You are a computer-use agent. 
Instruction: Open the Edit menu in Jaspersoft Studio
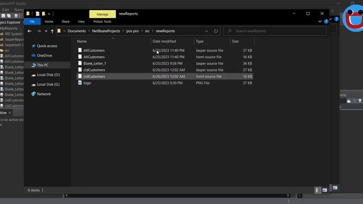6,10
